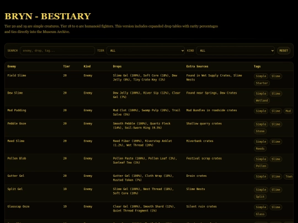This screenshot has height=223, width=298.
Task: Click the tier 19 cell for Split Gel
Action: (65, 189)
